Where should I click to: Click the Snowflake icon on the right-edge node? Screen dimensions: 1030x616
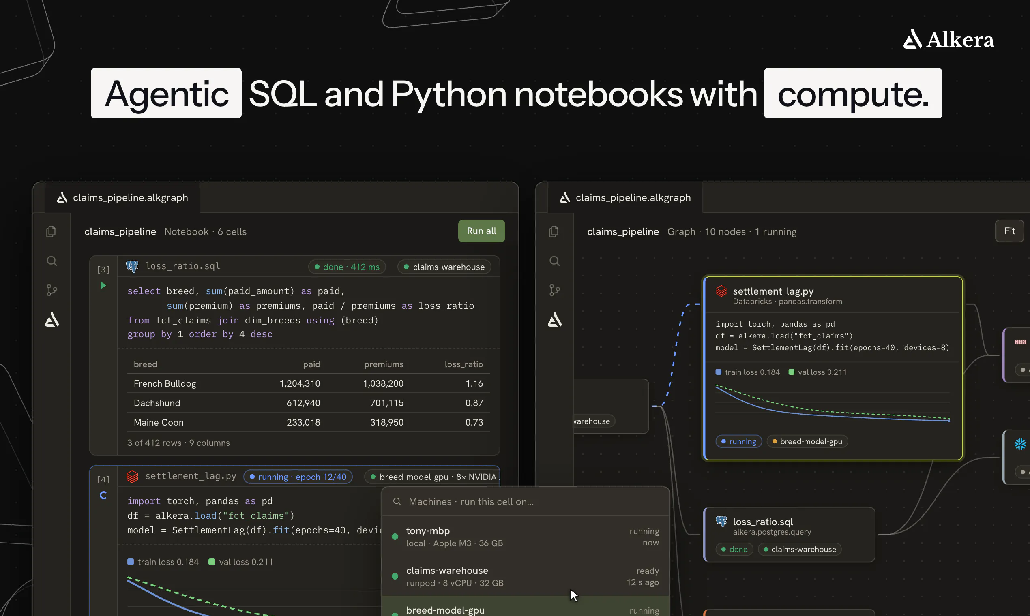tap(1020, 444)
